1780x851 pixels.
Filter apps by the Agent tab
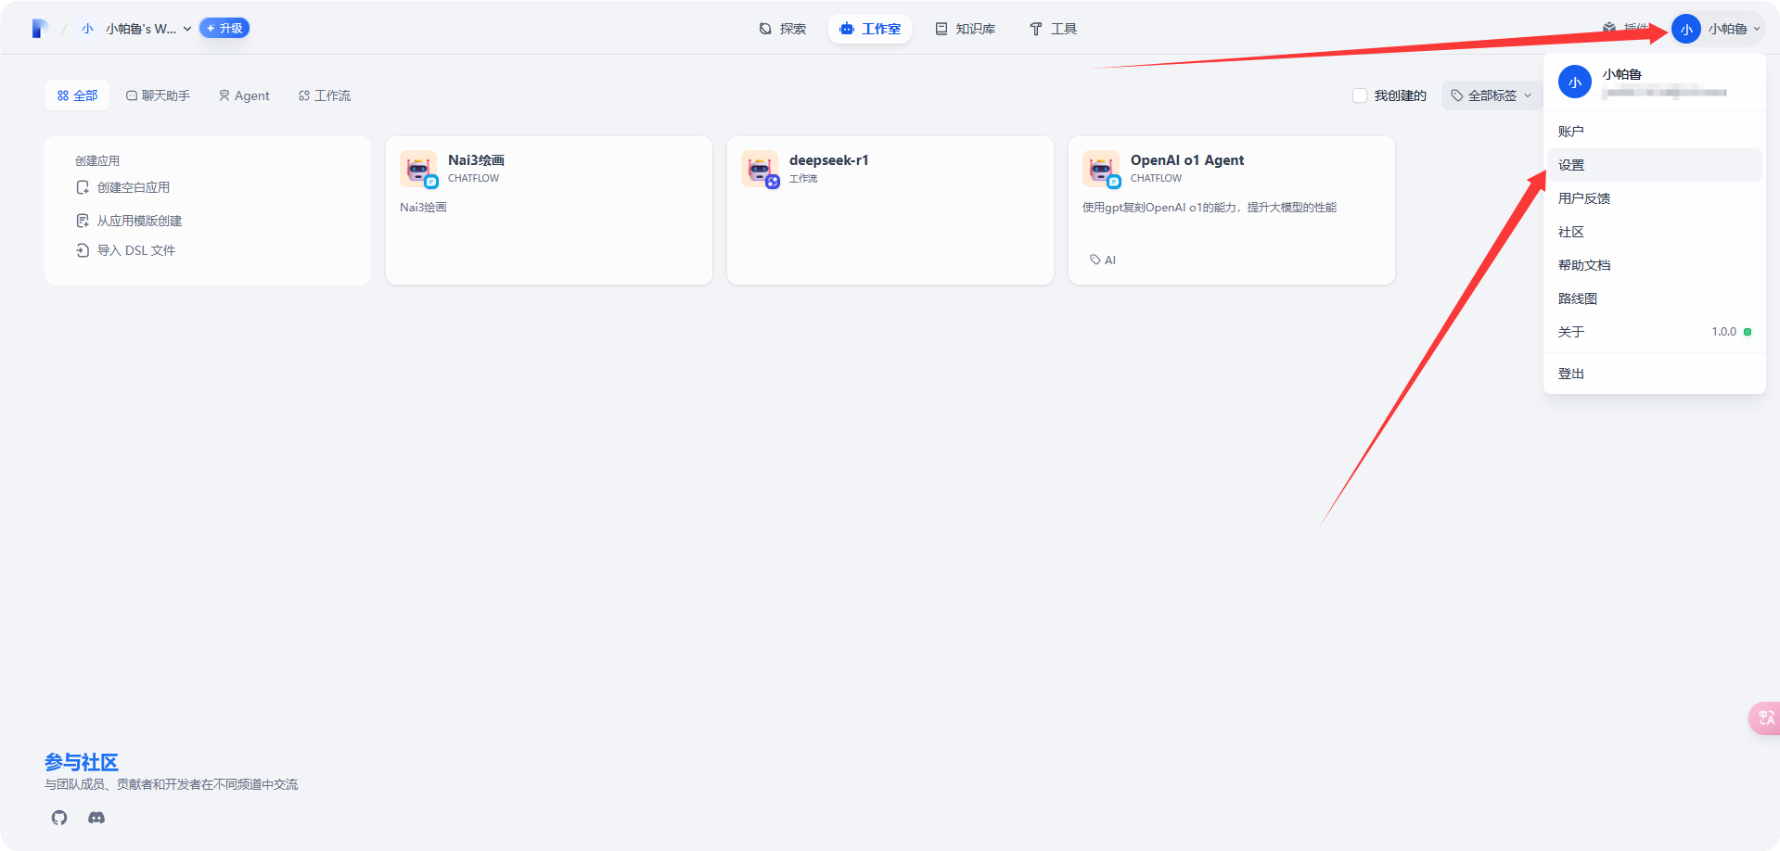244,95
